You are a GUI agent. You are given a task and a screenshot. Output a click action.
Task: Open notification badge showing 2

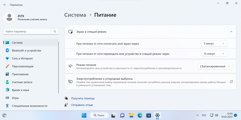pos(235,115)
